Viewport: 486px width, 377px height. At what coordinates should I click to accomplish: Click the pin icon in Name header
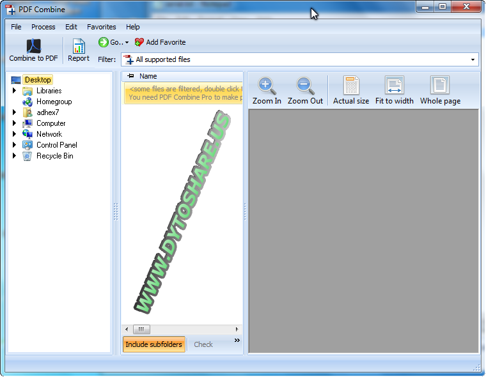click(131, 76)
